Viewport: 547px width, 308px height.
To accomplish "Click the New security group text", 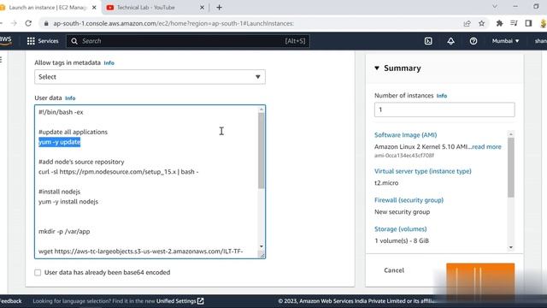I will 403,212.
